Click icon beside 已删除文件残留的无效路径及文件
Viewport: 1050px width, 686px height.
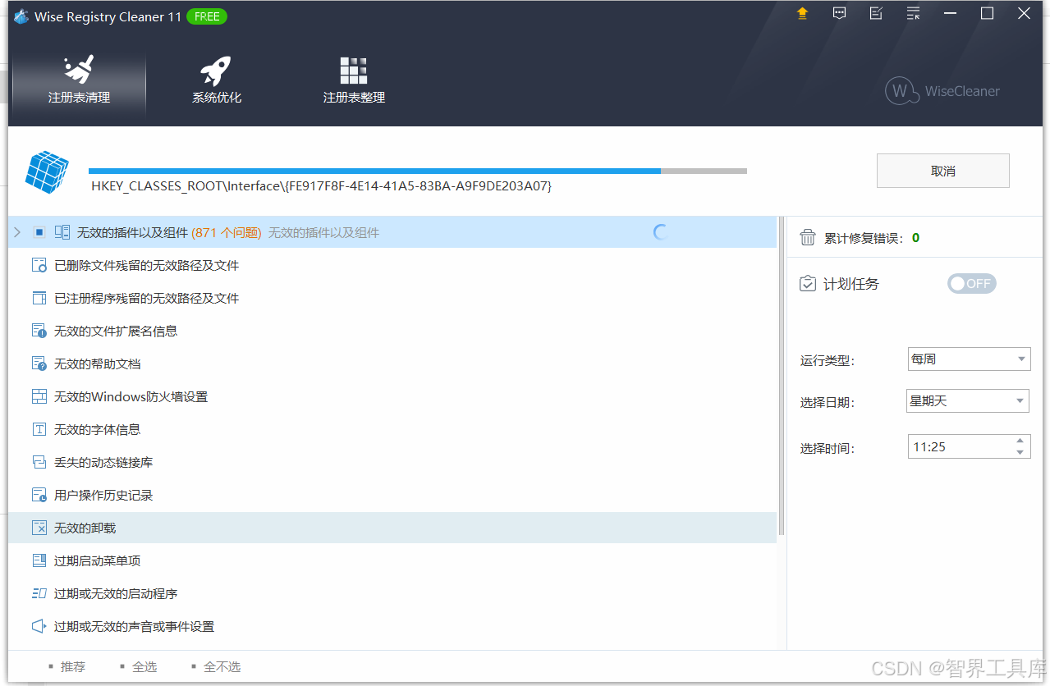(39, 265)
